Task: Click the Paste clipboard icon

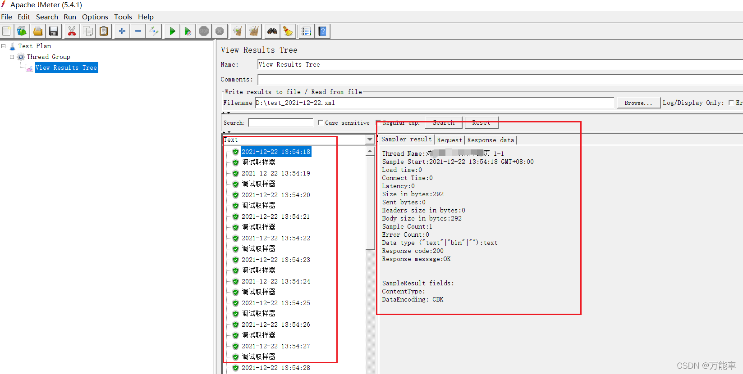Action: [104, 31]
